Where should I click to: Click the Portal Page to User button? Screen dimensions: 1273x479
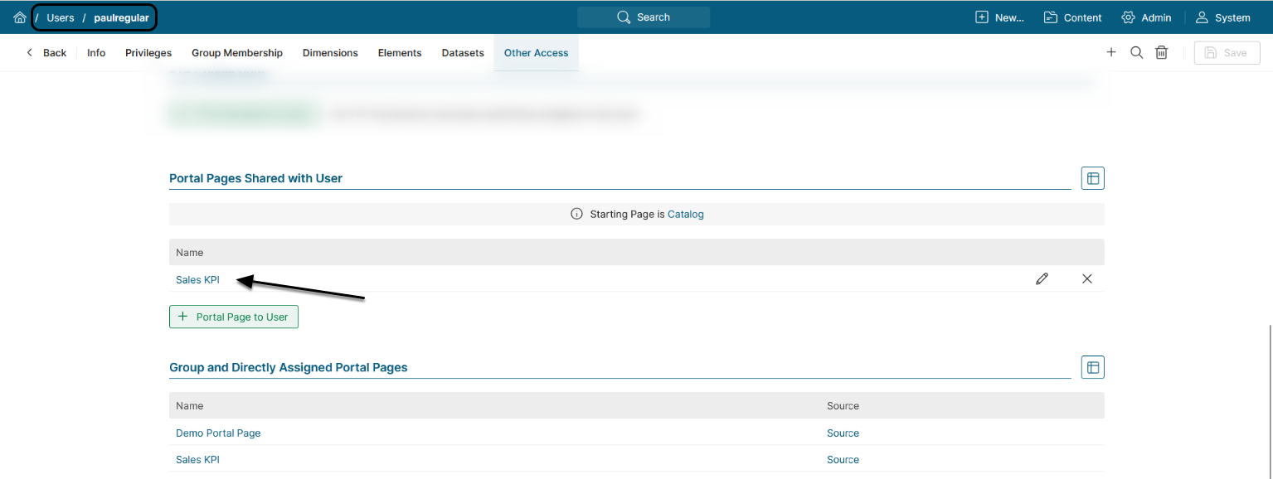[234, 317]
